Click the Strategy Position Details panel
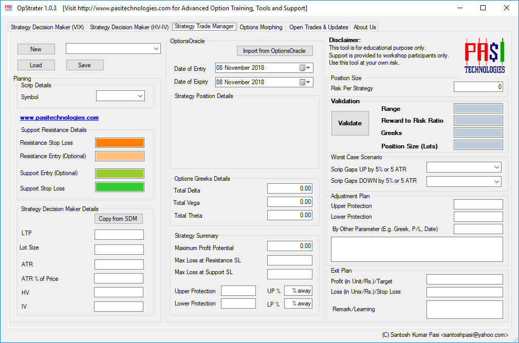The image size is (519, 343). [x=245, y=132]
